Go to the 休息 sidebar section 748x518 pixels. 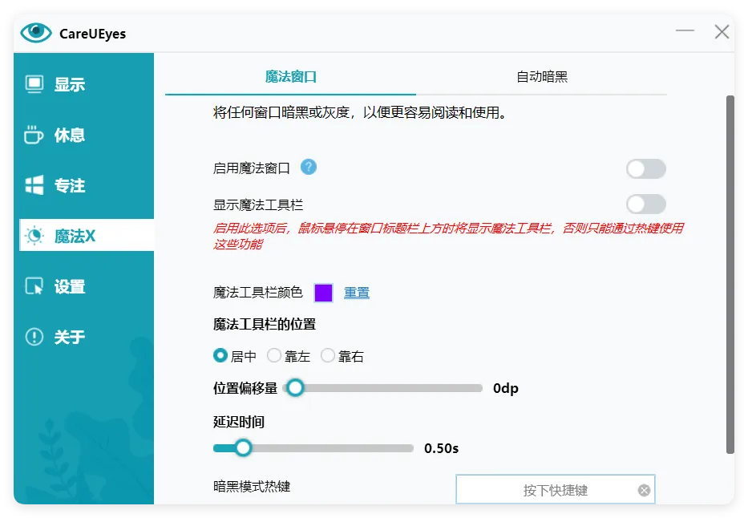(x=84, y=135)
